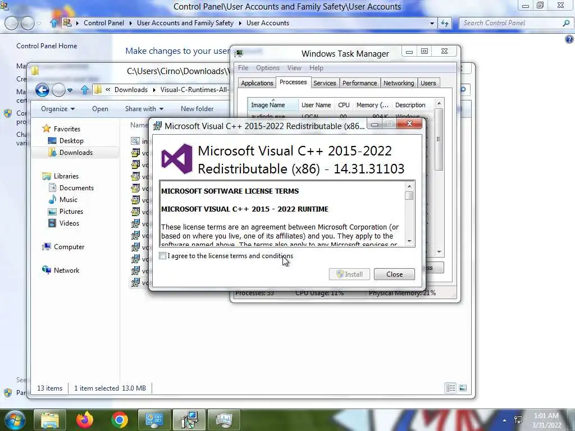Open the Share with dropdown in Explorer
The width and height of the screenshot is (575, 431).
tap(144, 109)
